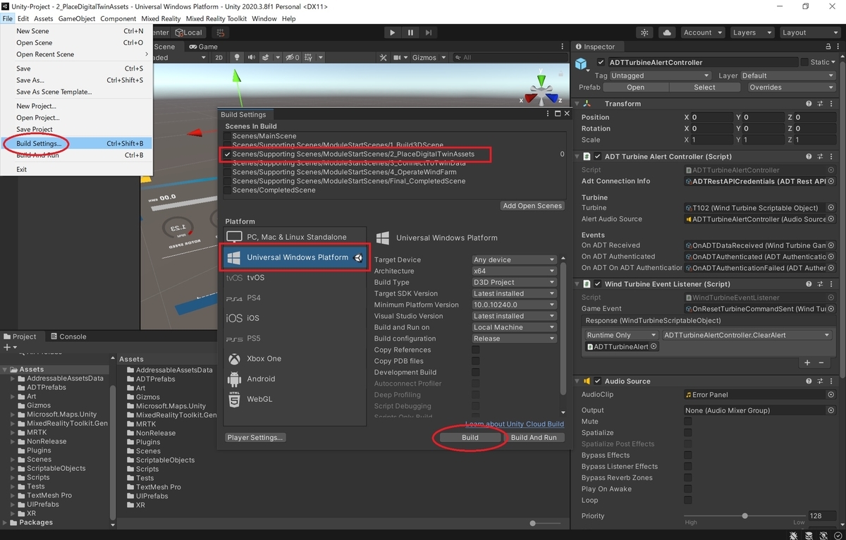The width and height of the screenshot is (846, 540).
Task: Toggle Play On Awake checkbox
Action: (688, 489)
